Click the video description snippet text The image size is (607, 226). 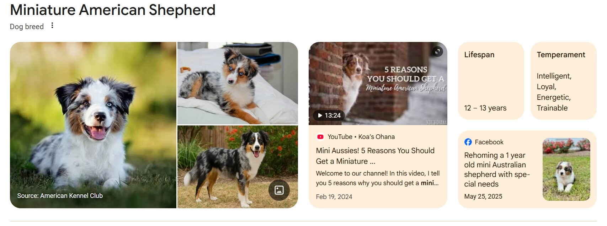tap(378, 178)
